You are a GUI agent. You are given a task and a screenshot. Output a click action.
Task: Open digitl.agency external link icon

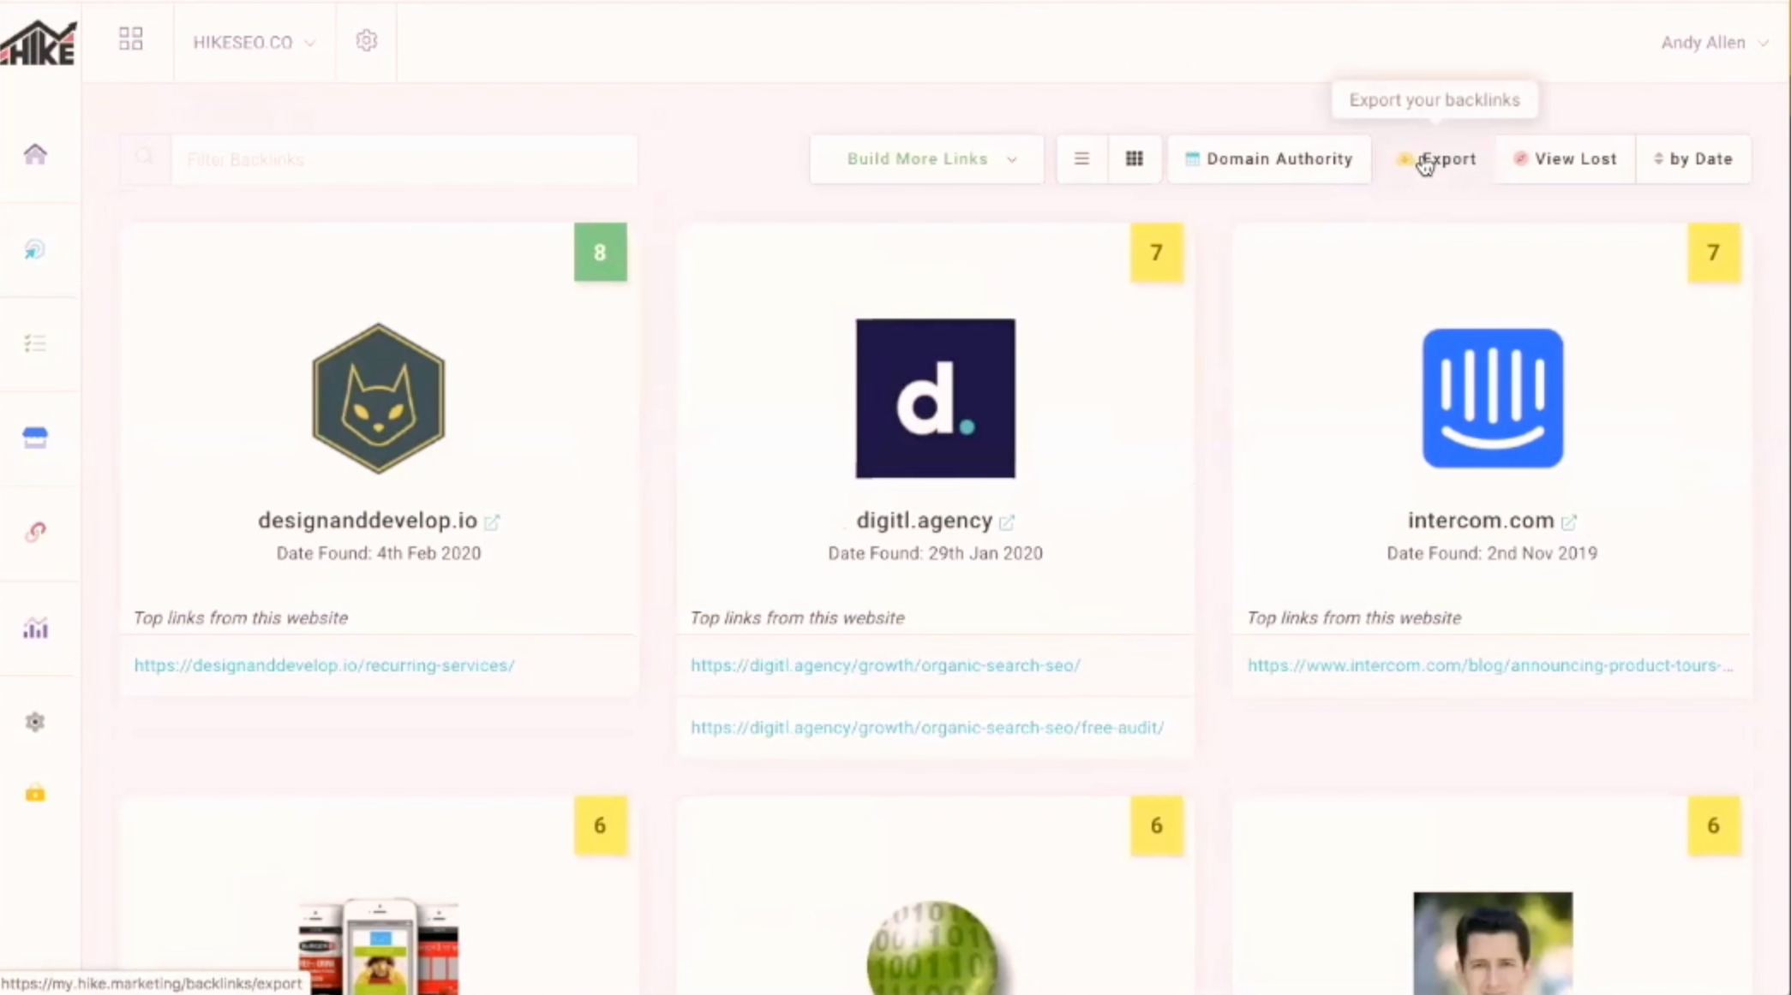pos(1007,521)
